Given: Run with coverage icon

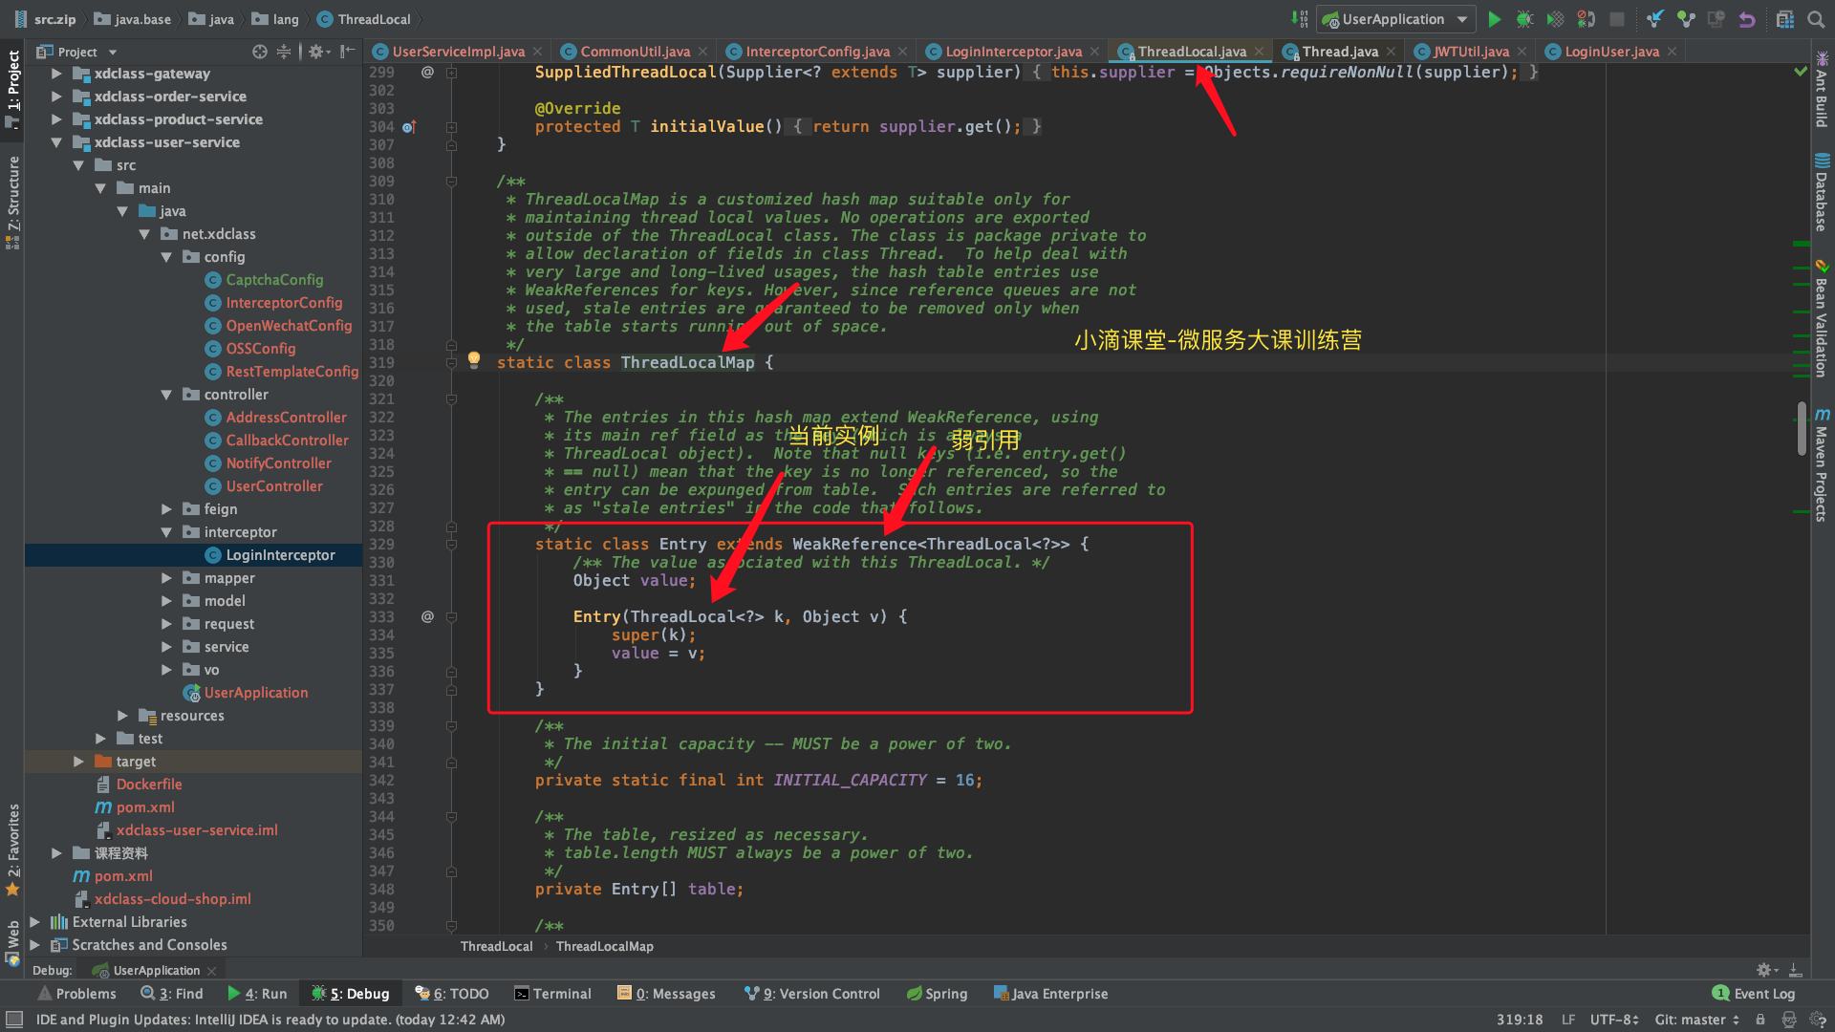Looking at the screenshot, I should pos(1556,19).
